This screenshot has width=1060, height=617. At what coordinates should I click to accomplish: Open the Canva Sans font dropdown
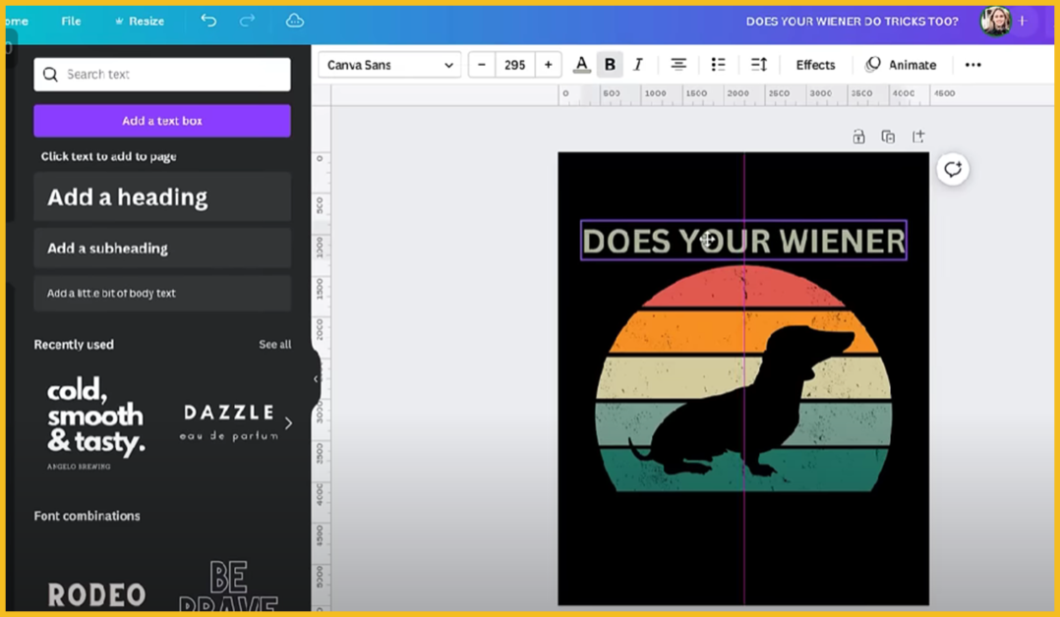tap(389, 65)
